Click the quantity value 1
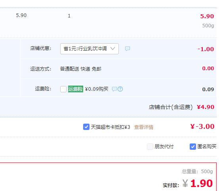The image size is (219, 191). tap(69, 16)
